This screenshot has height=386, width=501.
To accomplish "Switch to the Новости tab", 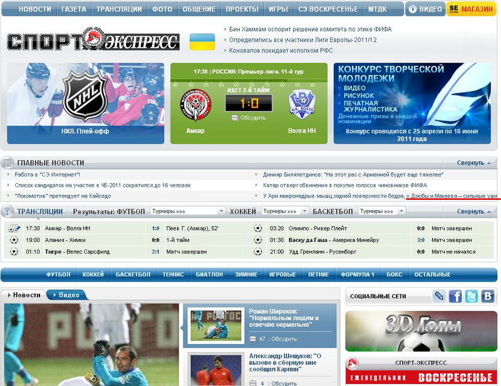I will pos(24,295).
